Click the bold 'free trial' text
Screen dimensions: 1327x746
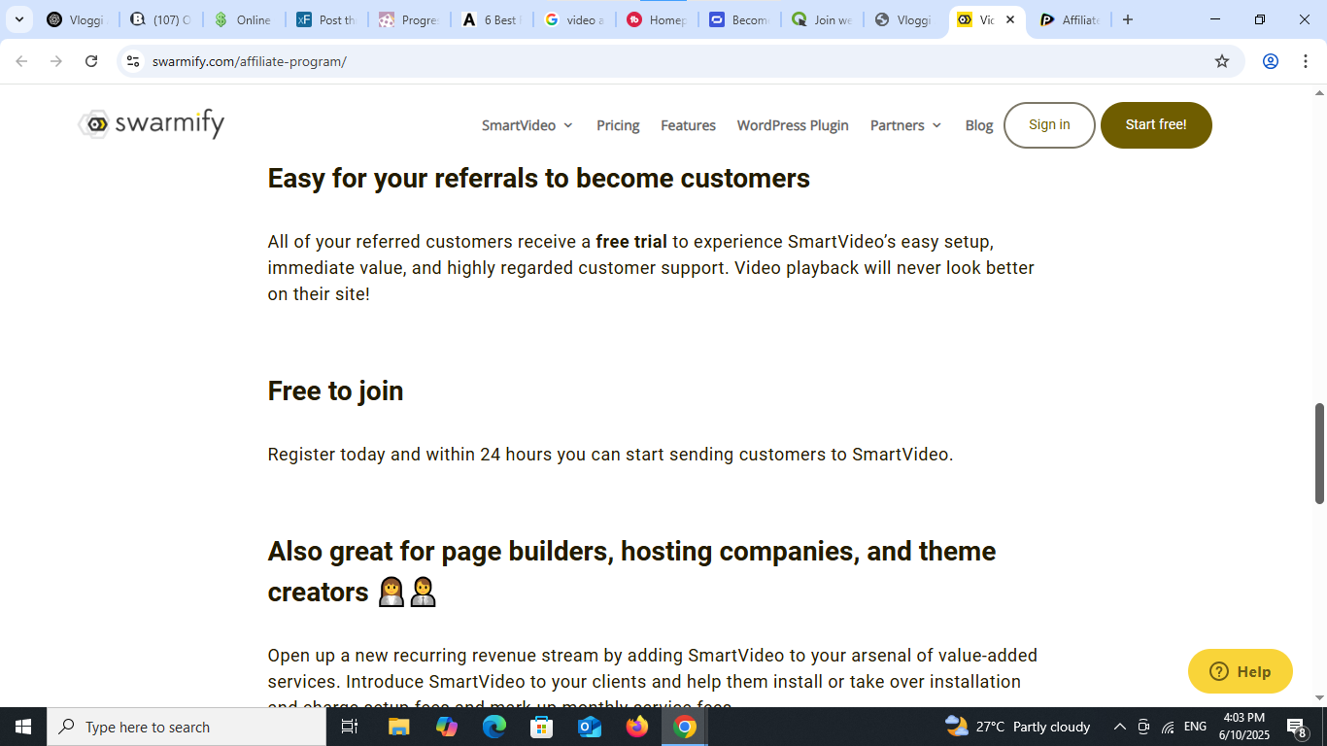[631, 242]
